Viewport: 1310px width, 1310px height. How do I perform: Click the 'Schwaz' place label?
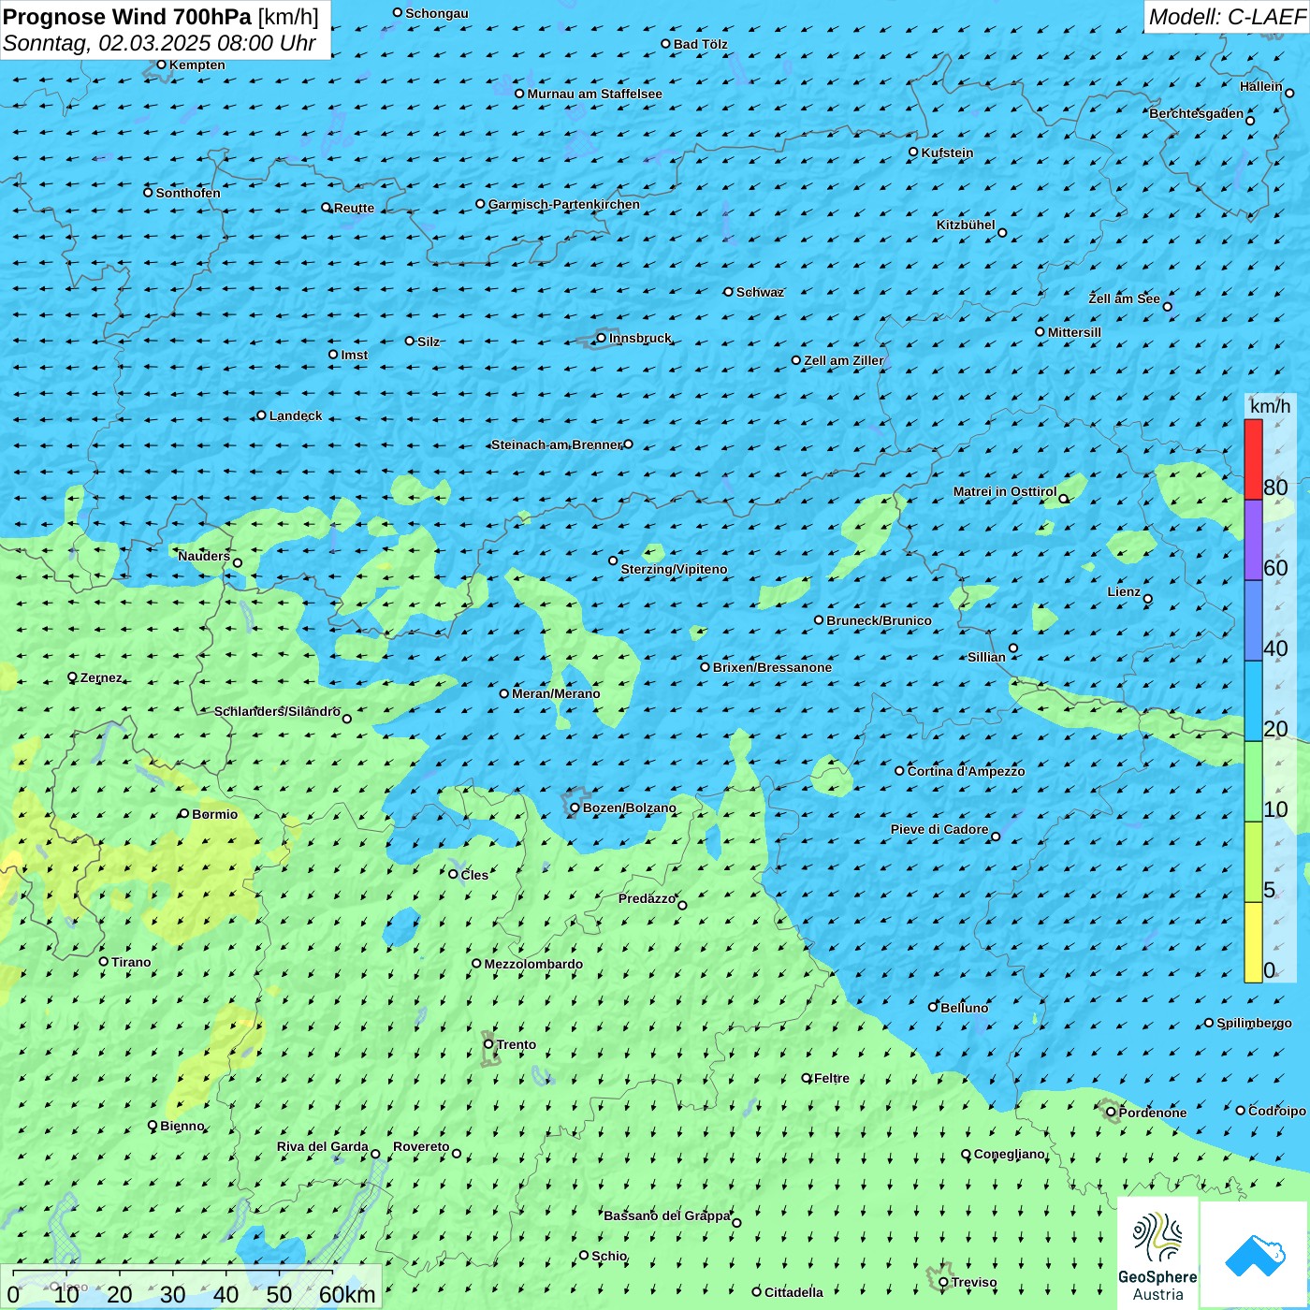760,292
